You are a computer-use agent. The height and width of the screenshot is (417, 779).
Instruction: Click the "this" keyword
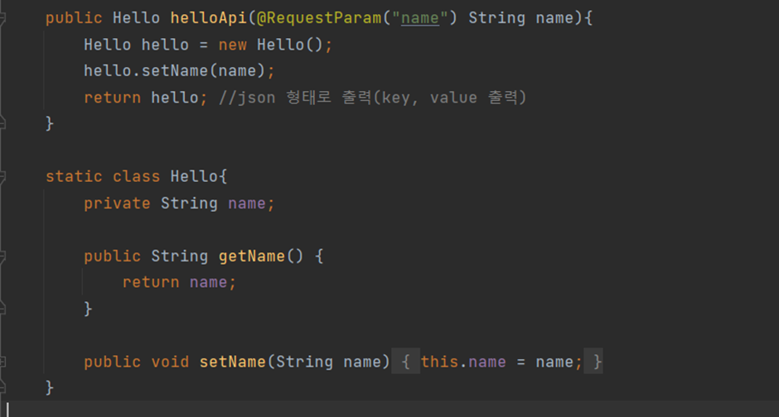tap(440, 362)
